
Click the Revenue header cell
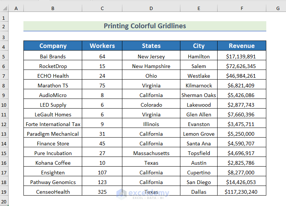[x=242, y=46]
